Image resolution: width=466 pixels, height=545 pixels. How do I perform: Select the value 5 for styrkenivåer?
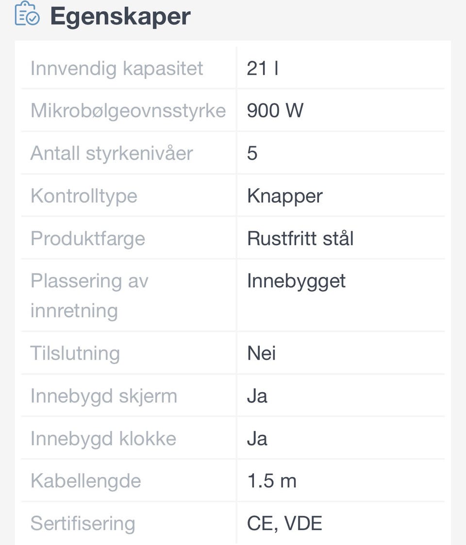click(x=252, y=153)
